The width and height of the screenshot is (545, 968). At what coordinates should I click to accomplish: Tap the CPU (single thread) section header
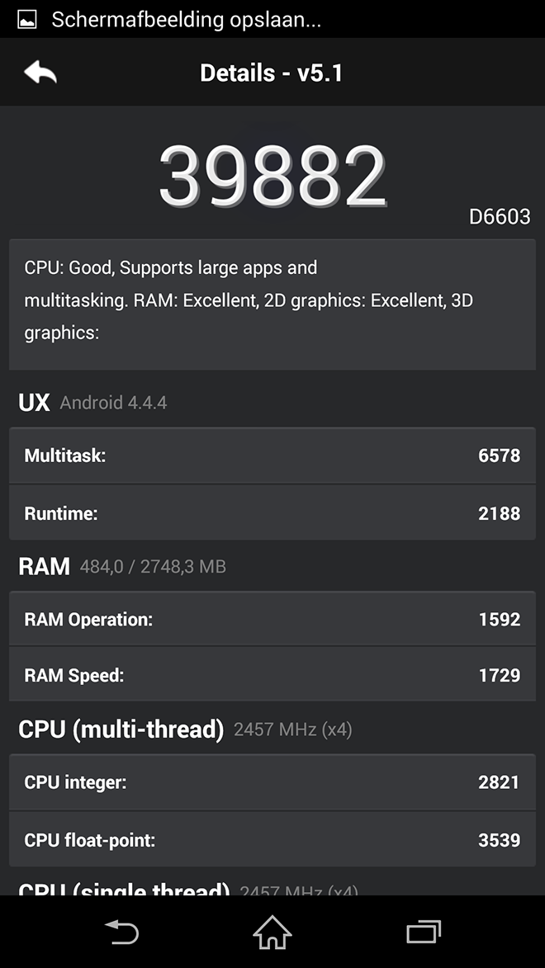pos(188,890)
